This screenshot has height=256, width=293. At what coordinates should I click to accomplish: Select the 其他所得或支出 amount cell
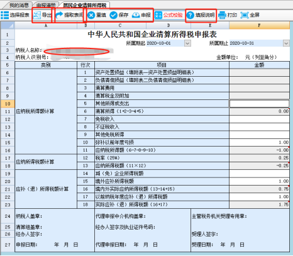(259, 104)
